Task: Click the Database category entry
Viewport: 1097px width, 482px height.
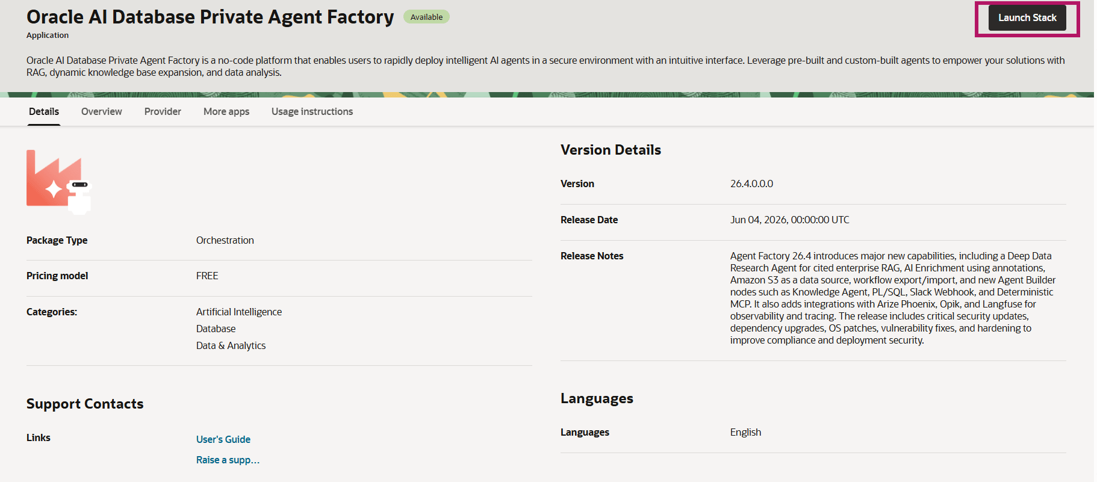Action: pyautogui.click(x=216, y=329)
